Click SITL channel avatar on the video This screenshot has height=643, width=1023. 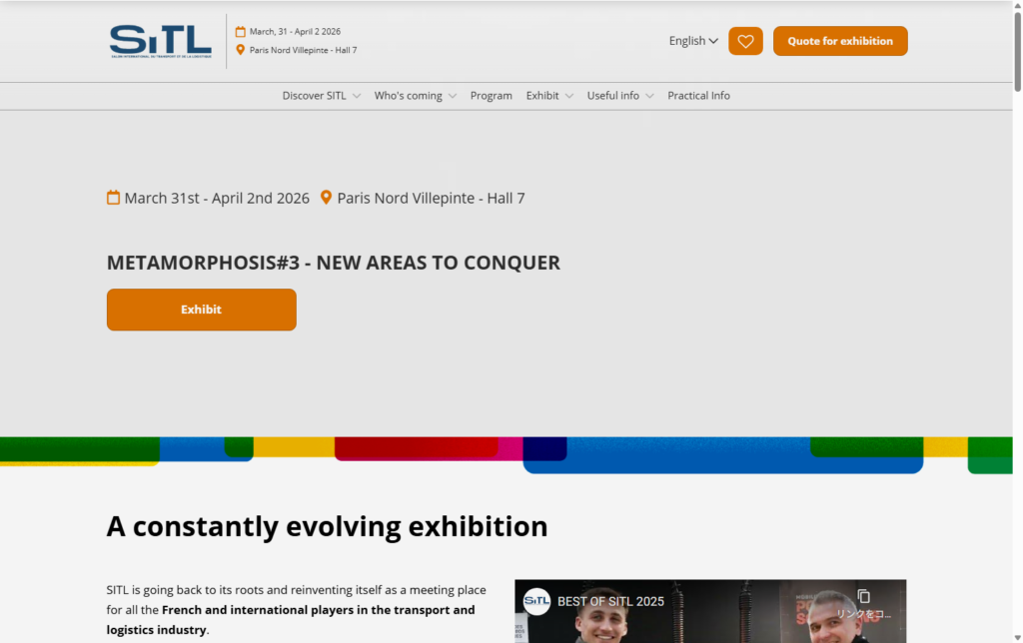pyautogui.click(x=537, y=601)
